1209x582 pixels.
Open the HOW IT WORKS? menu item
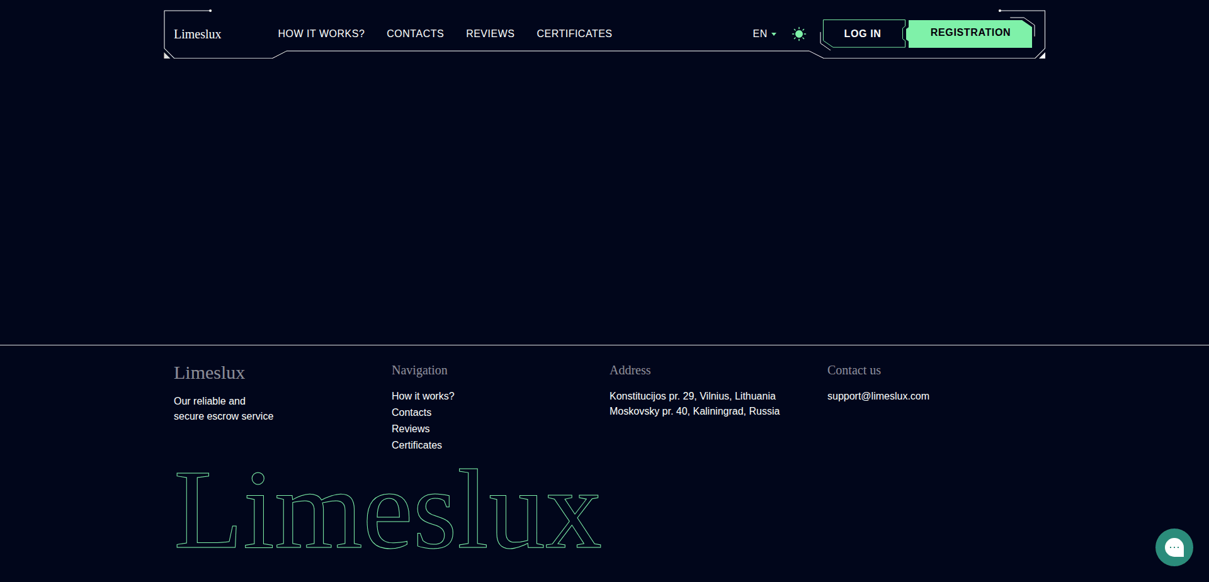pos(321,33)
